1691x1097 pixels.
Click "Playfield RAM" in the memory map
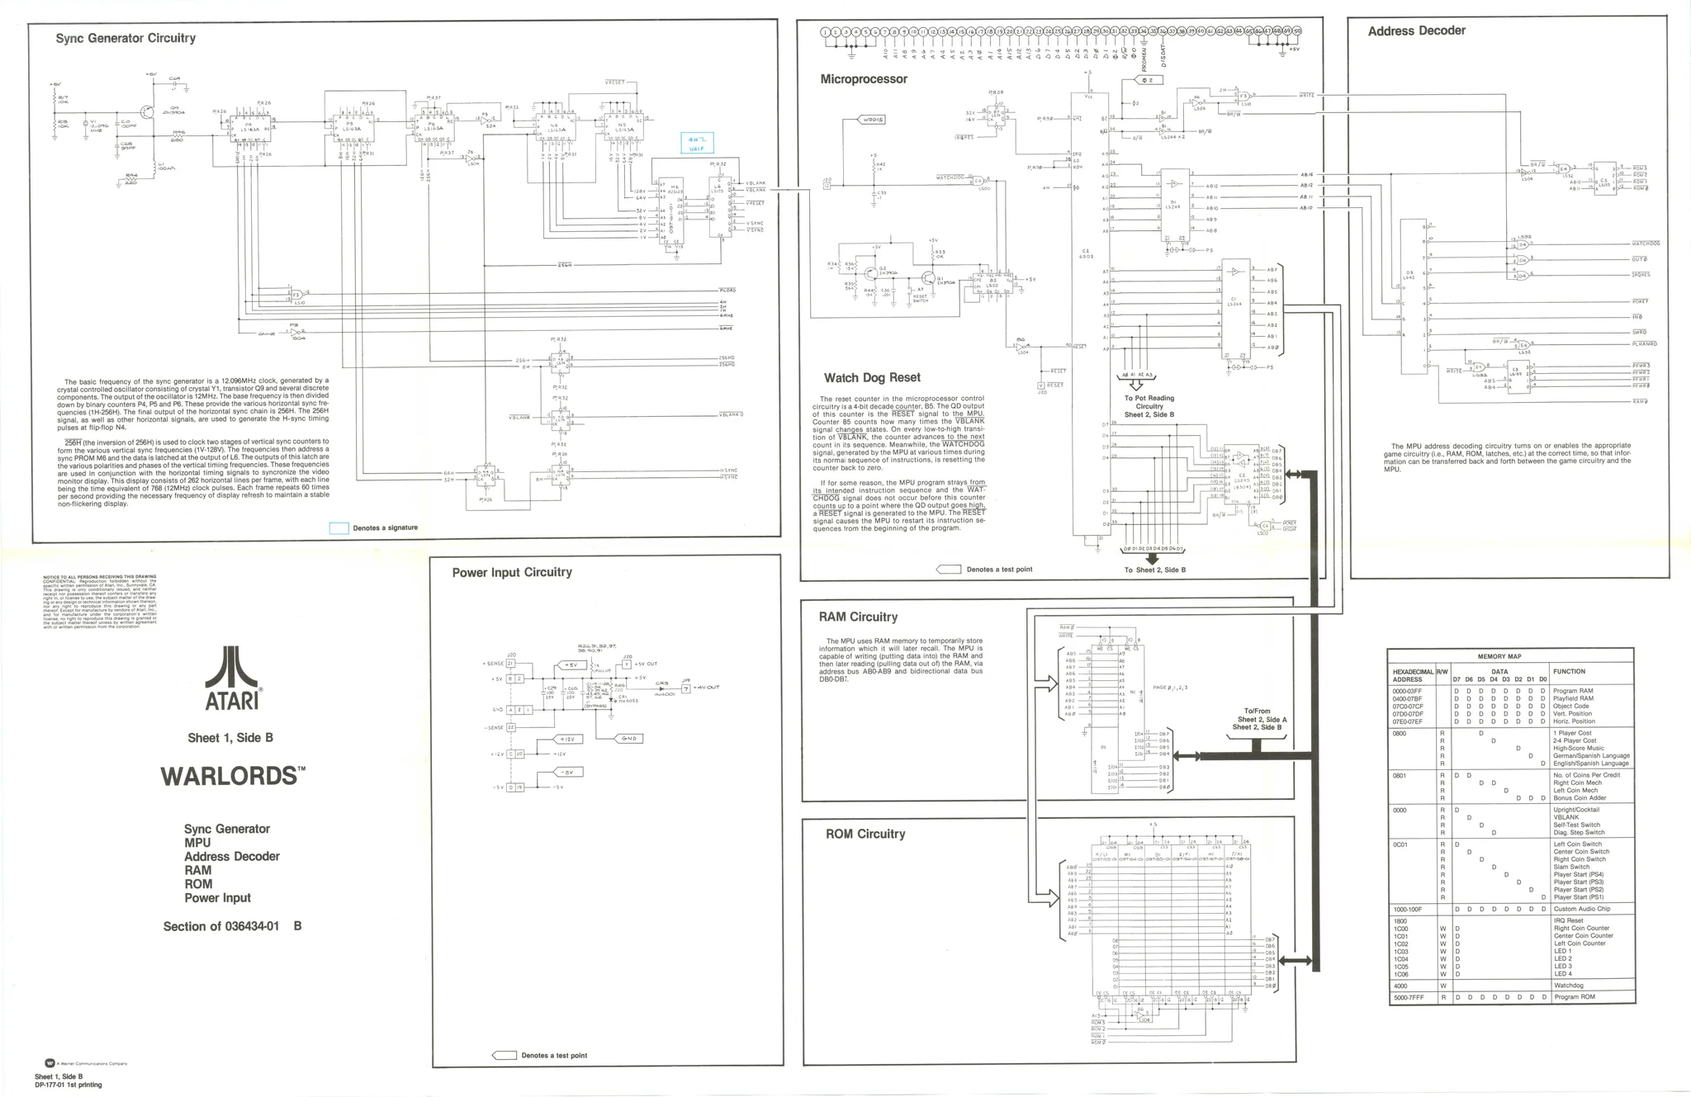point(1574,698)
